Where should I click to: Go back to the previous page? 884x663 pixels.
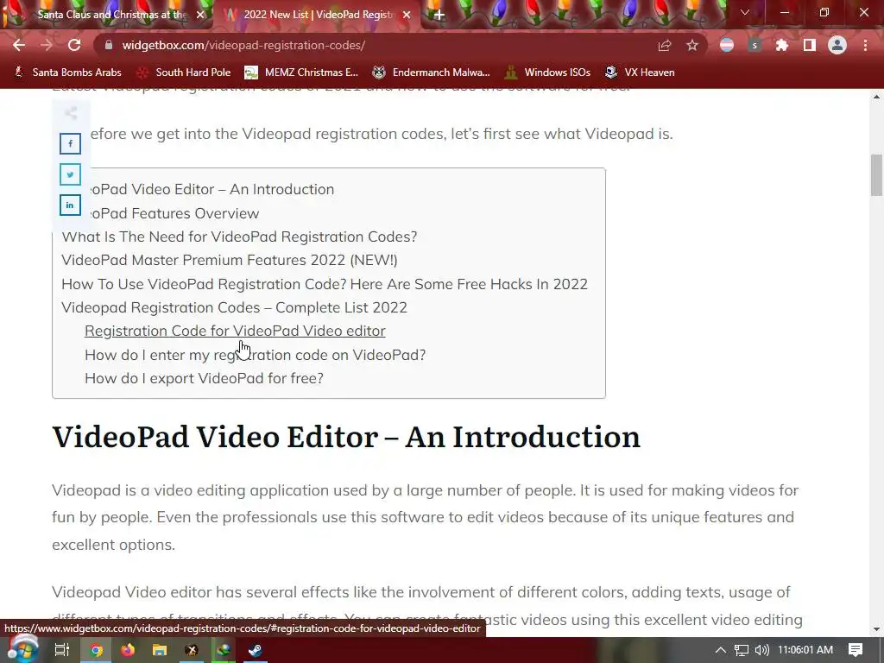click(19, 45)
